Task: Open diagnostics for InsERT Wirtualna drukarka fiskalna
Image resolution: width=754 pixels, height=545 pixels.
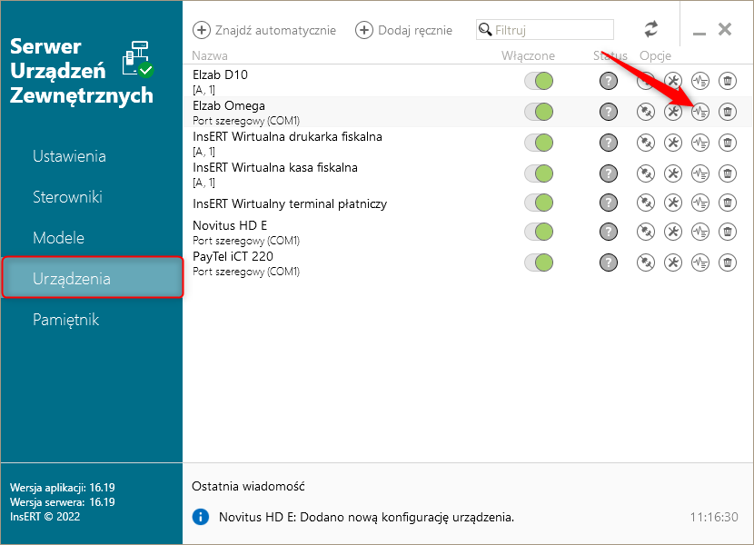Action: [700, 143]
